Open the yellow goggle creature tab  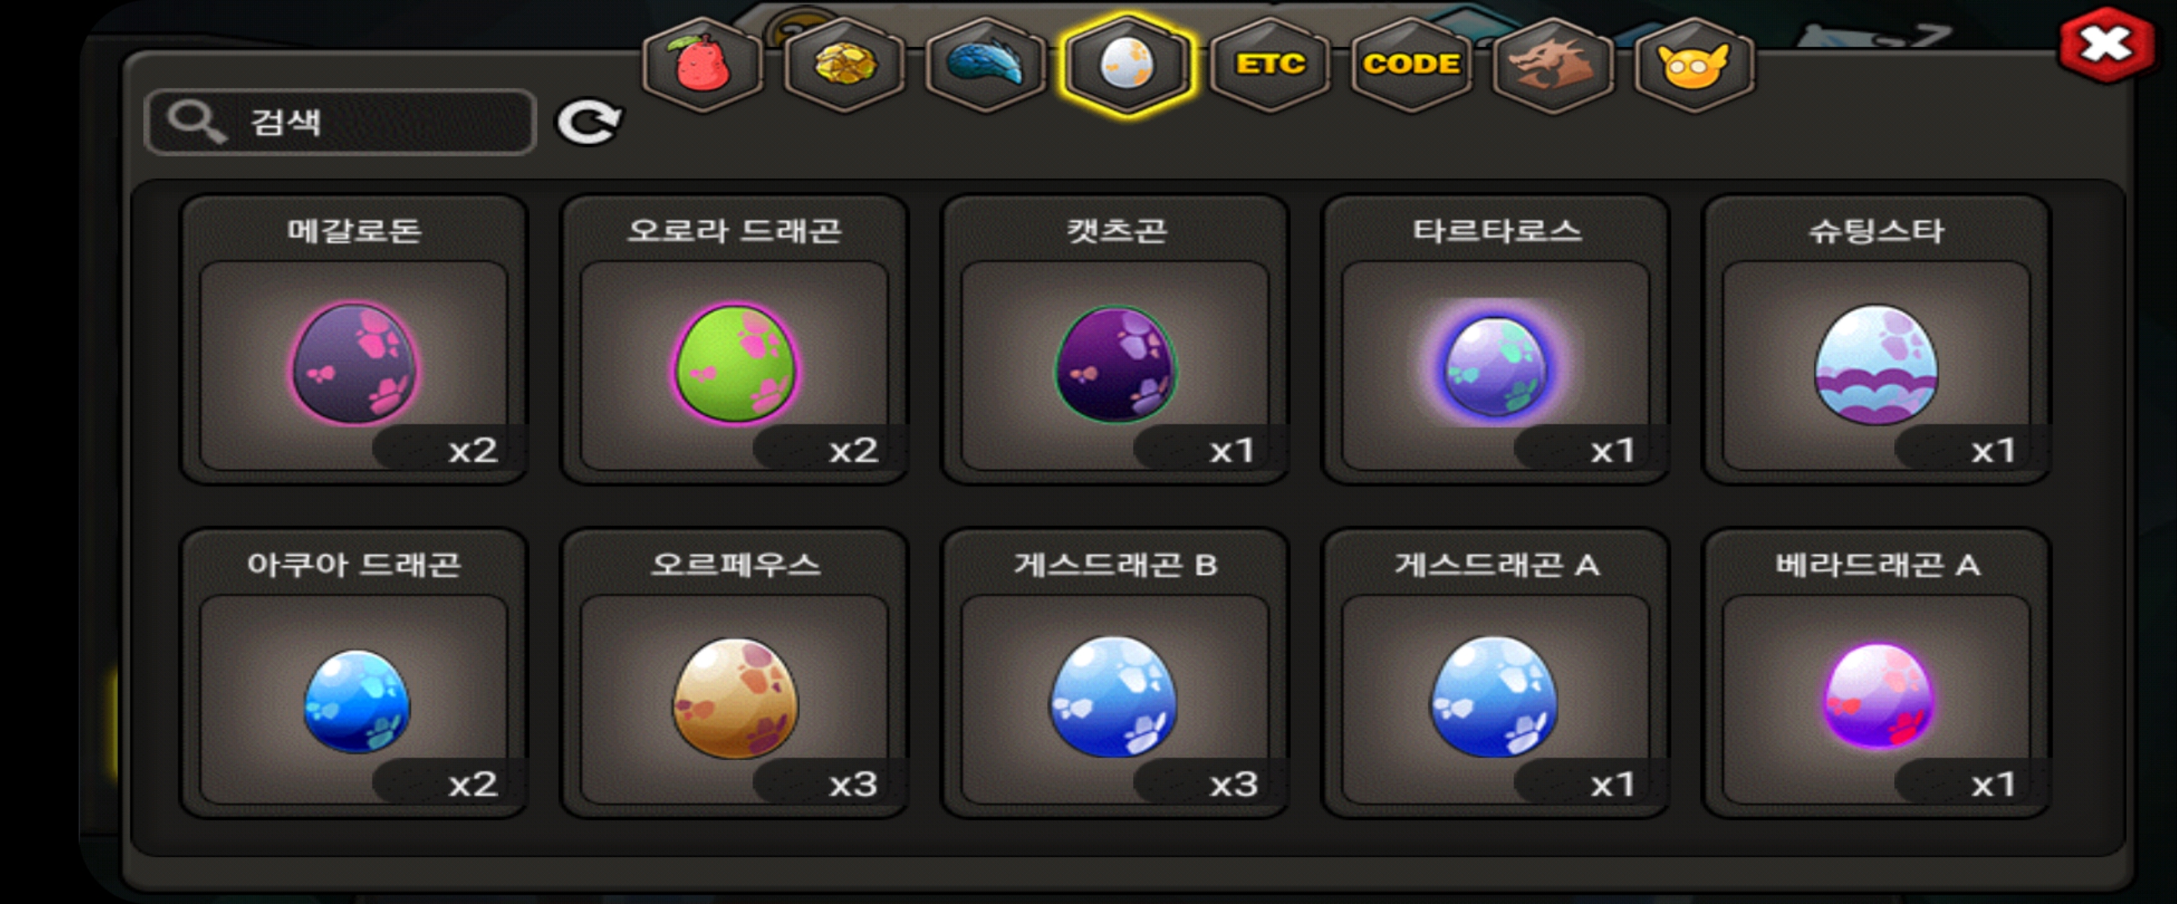(1693, 65)
